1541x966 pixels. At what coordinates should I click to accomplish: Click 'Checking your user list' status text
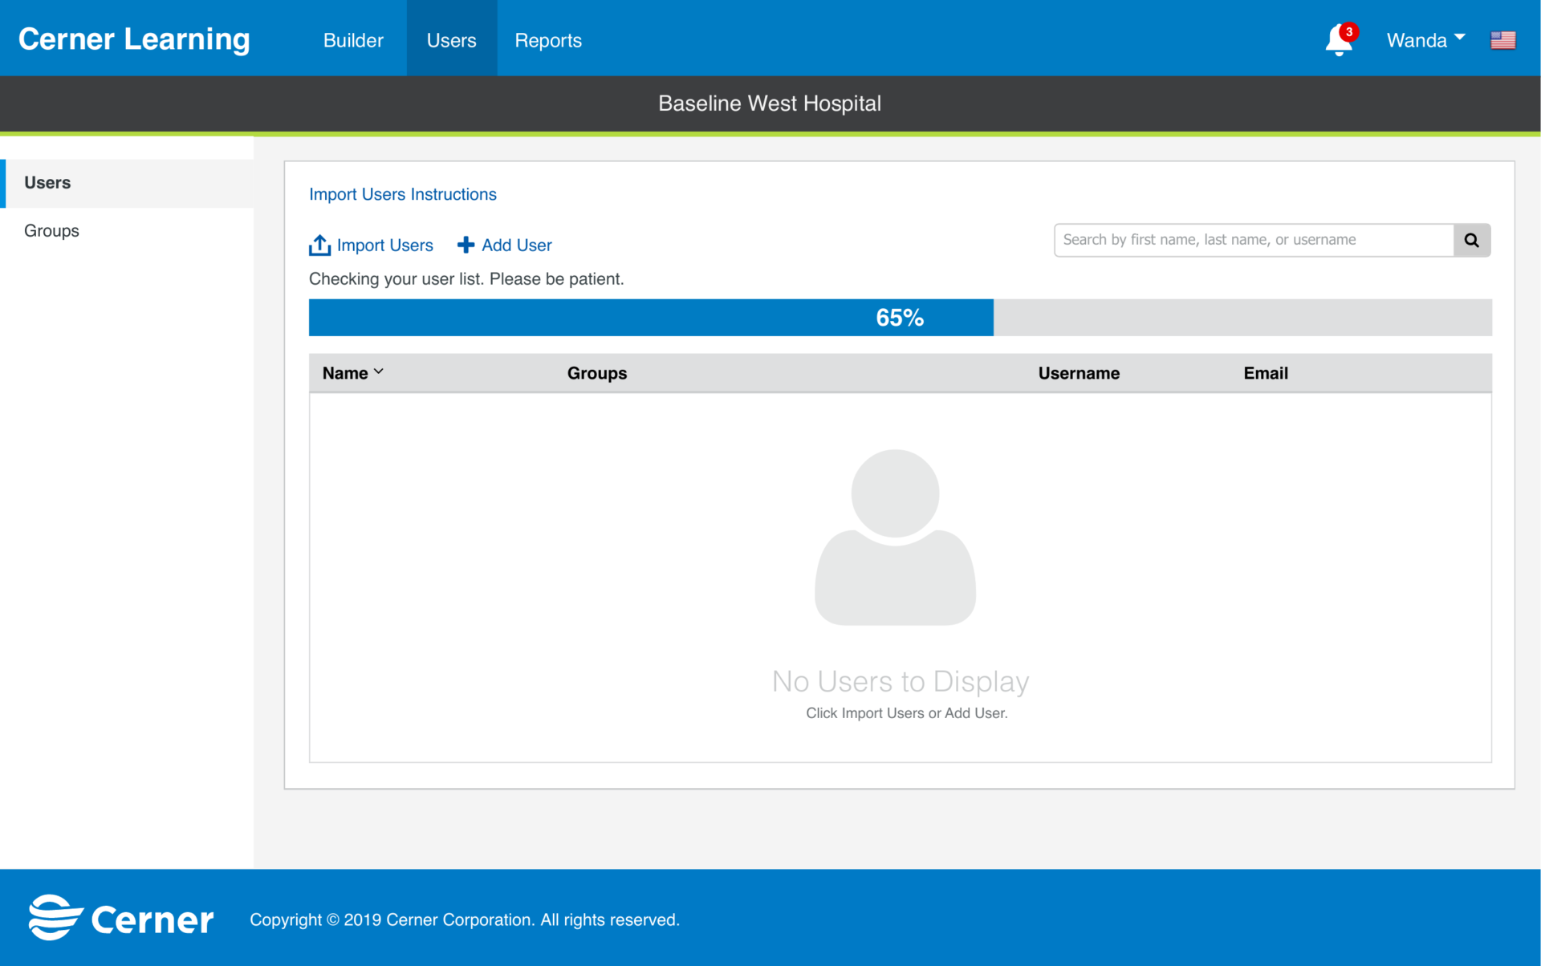466,279
